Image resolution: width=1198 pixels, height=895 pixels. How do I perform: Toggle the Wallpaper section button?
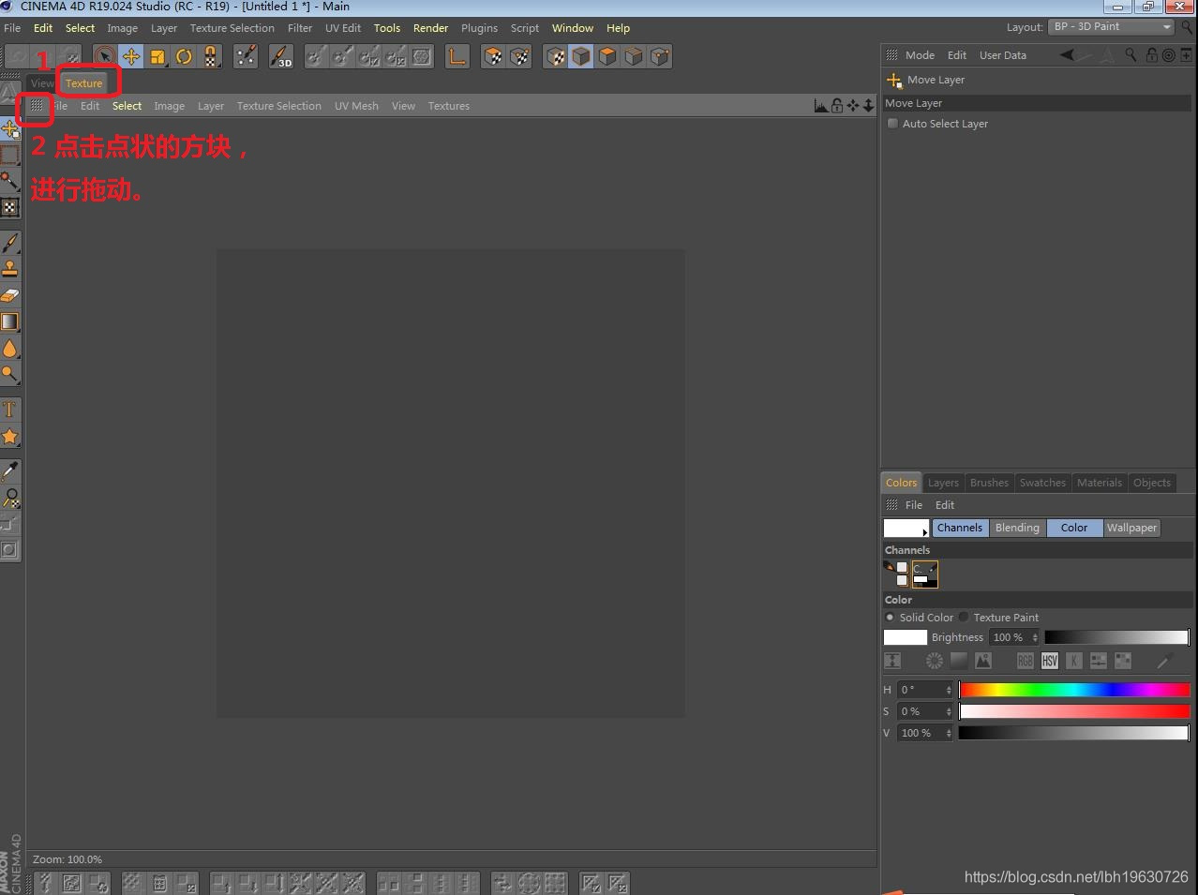point(1131,528)
